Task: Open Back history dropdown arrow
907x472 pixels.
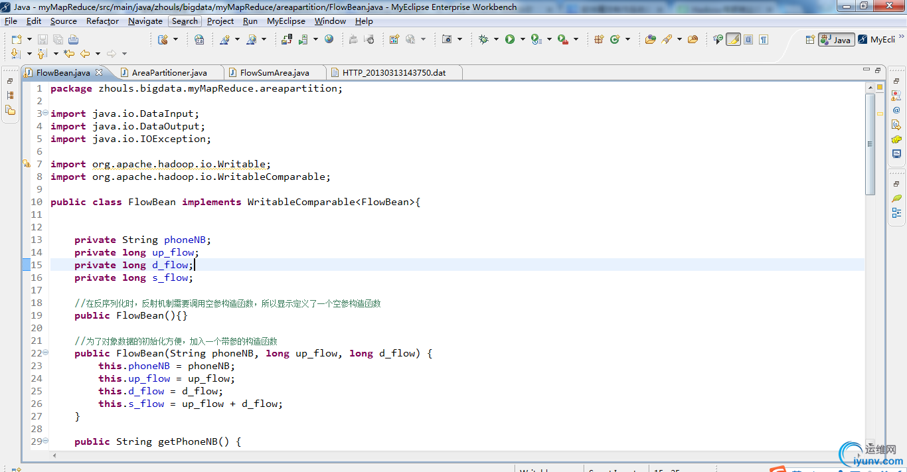Action: (98, 54)
